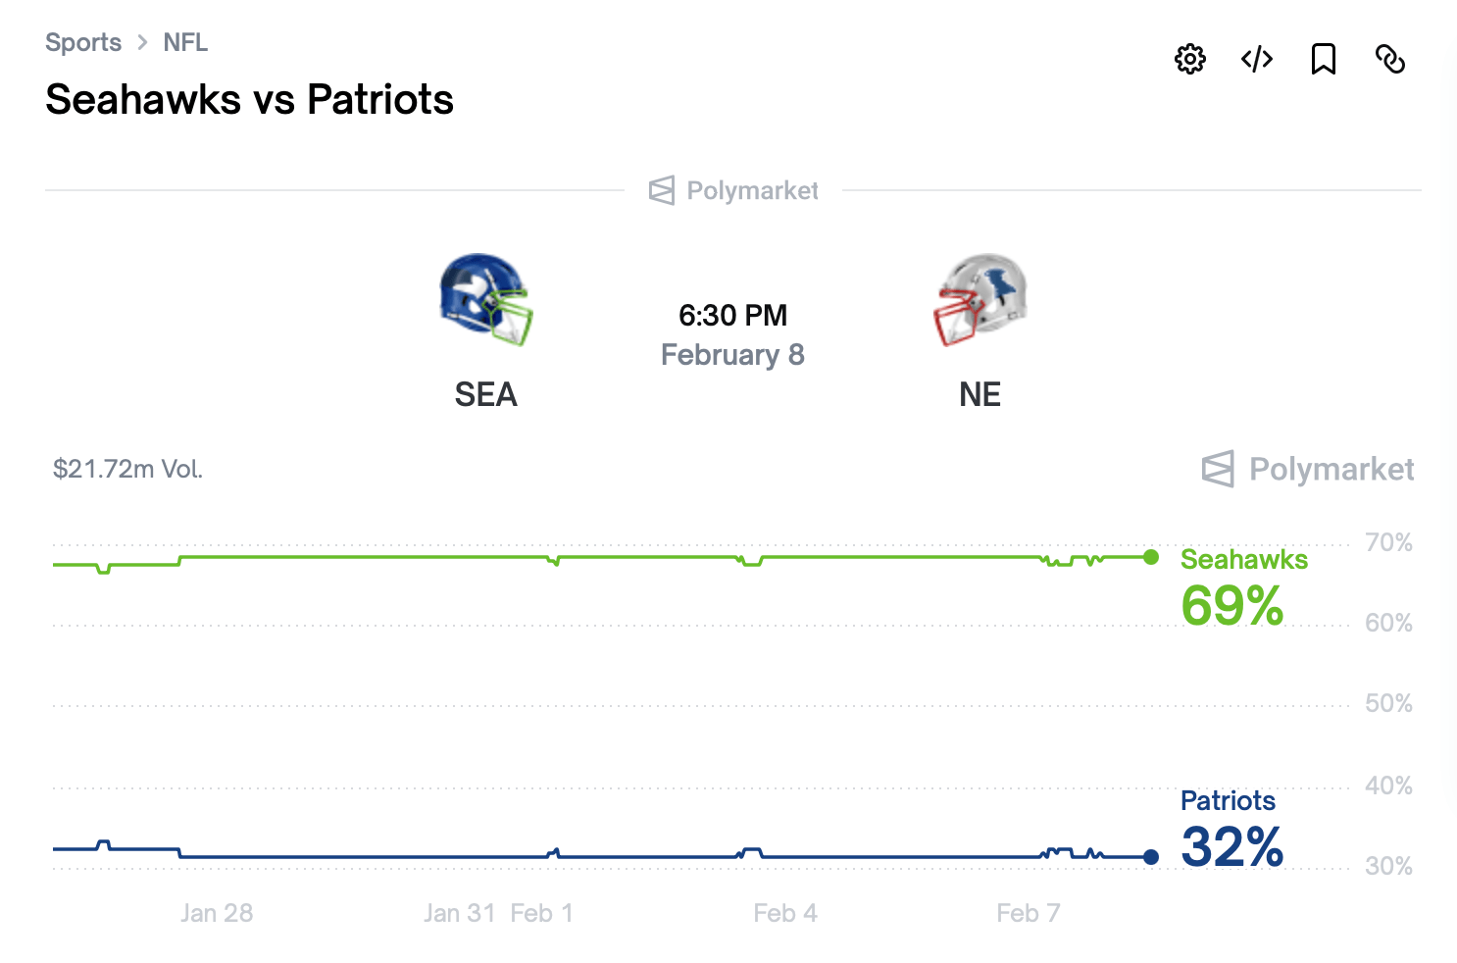Open the settings gear icon
The height and width of the screenshot is (963, 1457).
point(1189,59)
